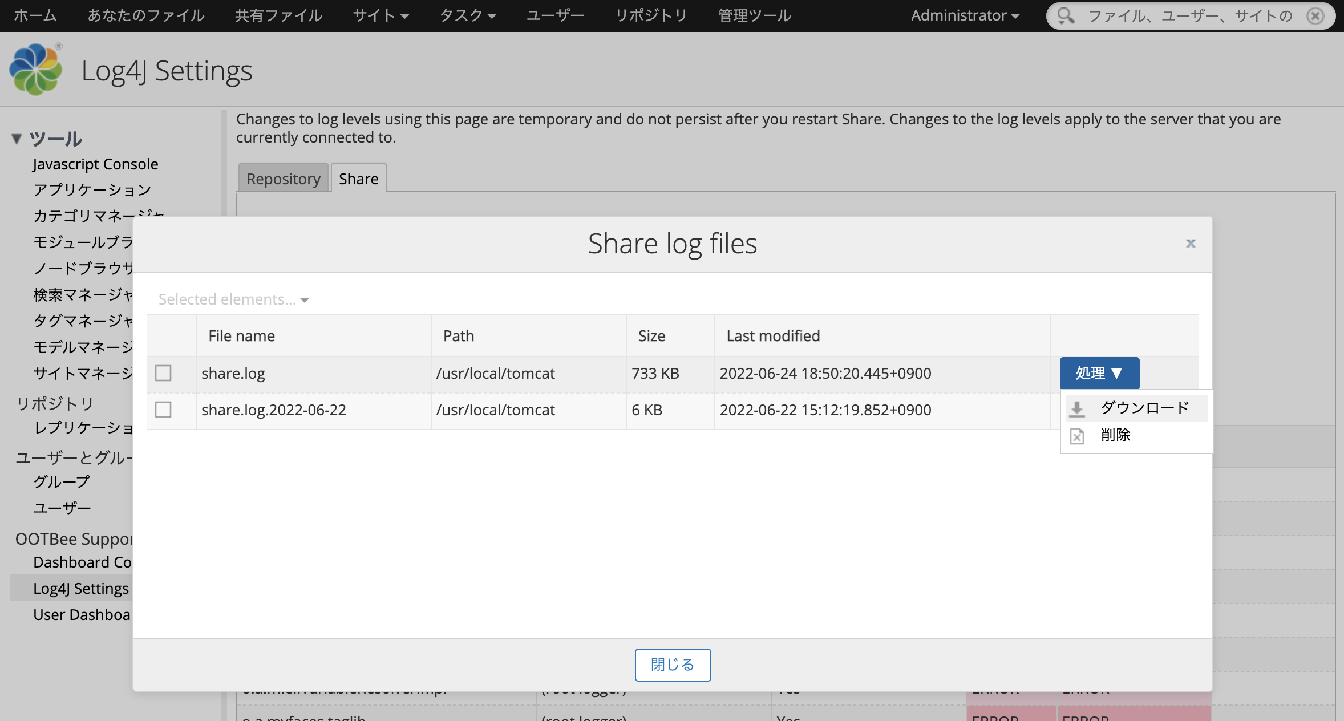The image size is (1344, 721).
Task: Close the Share log files dialog
Action: tap(1191, 244)
